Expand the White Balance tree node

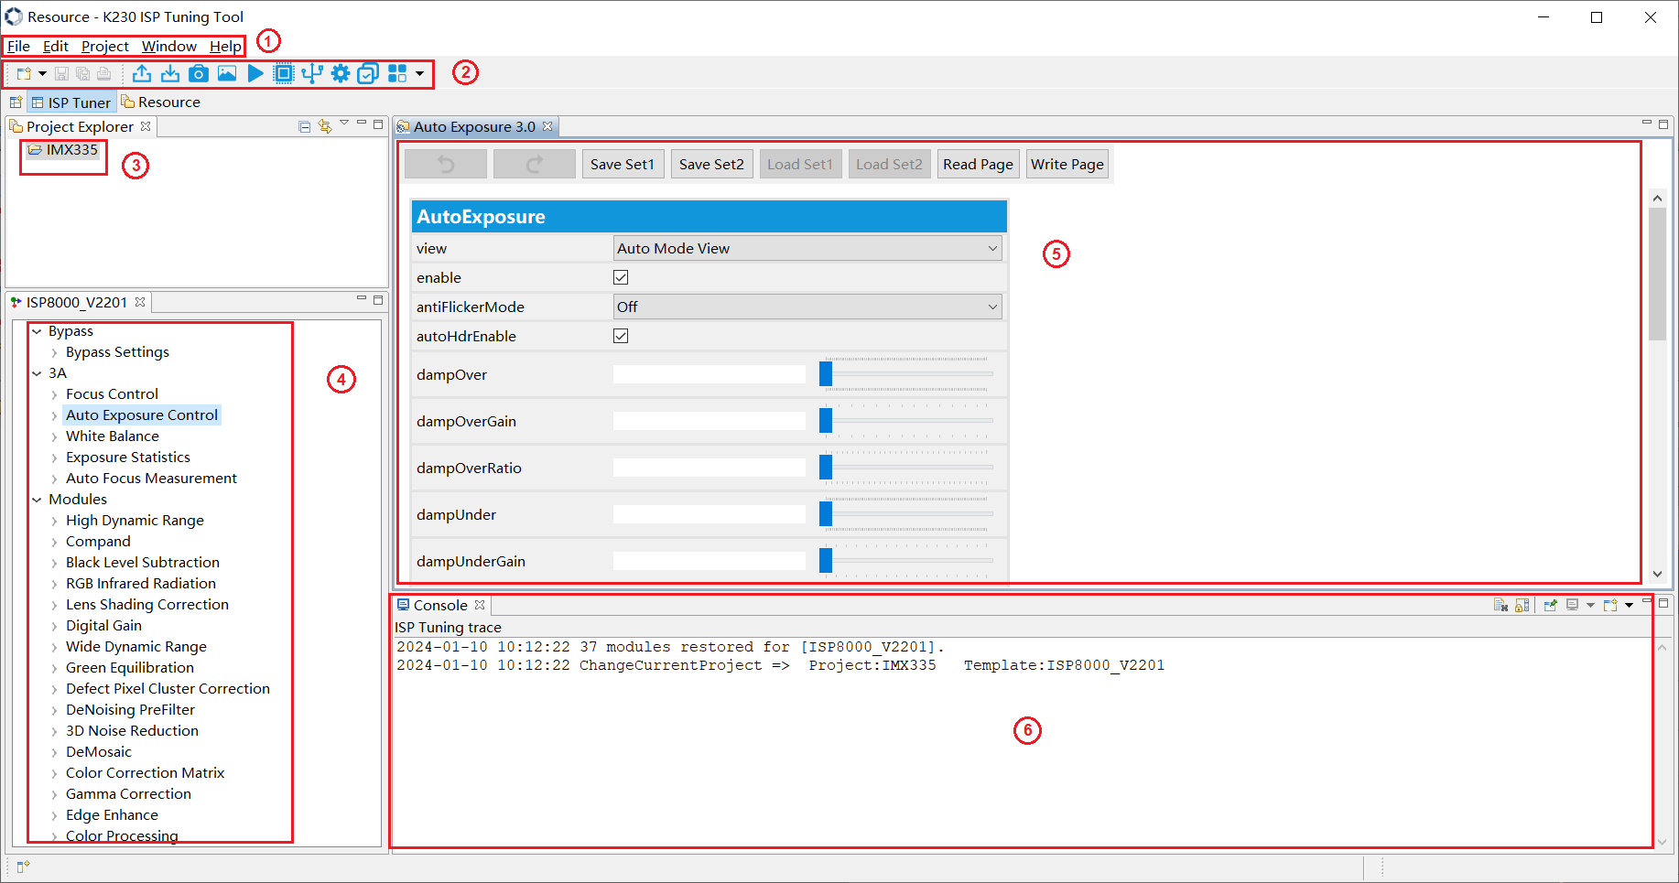click(x=55, y=437)
